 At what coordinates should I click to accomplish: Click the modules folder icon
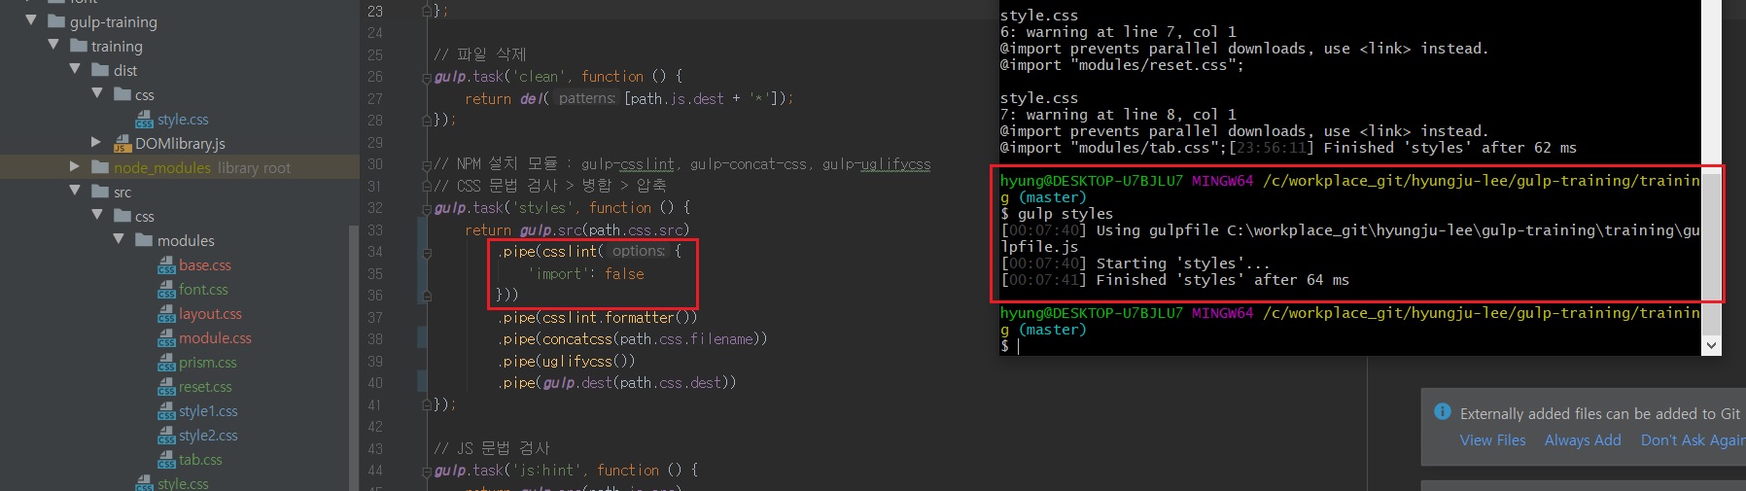(x=144, y=240)
